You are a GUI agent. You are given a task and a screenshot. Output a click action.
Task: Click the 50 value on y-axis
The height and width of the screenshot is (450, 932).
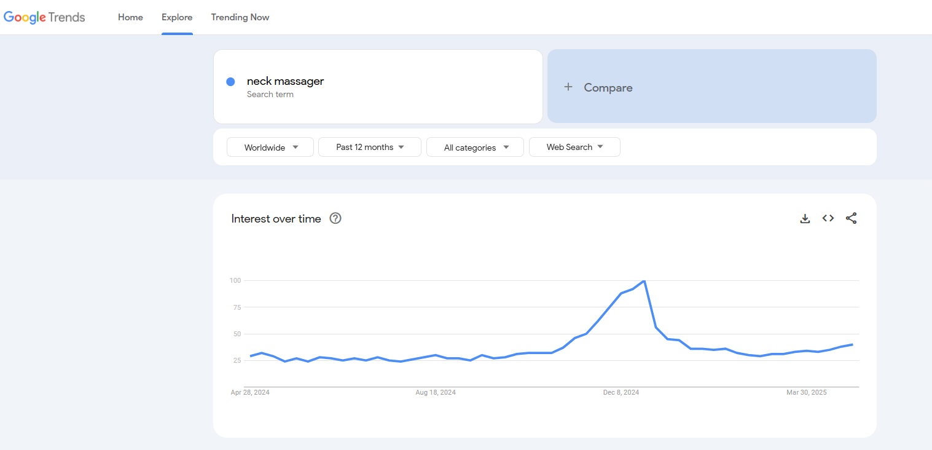[x=236, y=334]
